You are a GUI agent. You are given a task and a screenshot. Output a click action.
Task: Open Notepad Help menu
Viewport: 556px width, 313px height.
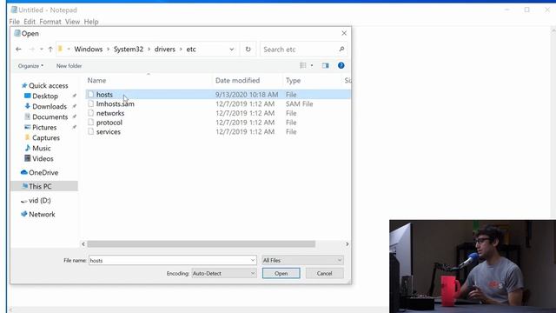pyautogui.click(x=91, y=22)
